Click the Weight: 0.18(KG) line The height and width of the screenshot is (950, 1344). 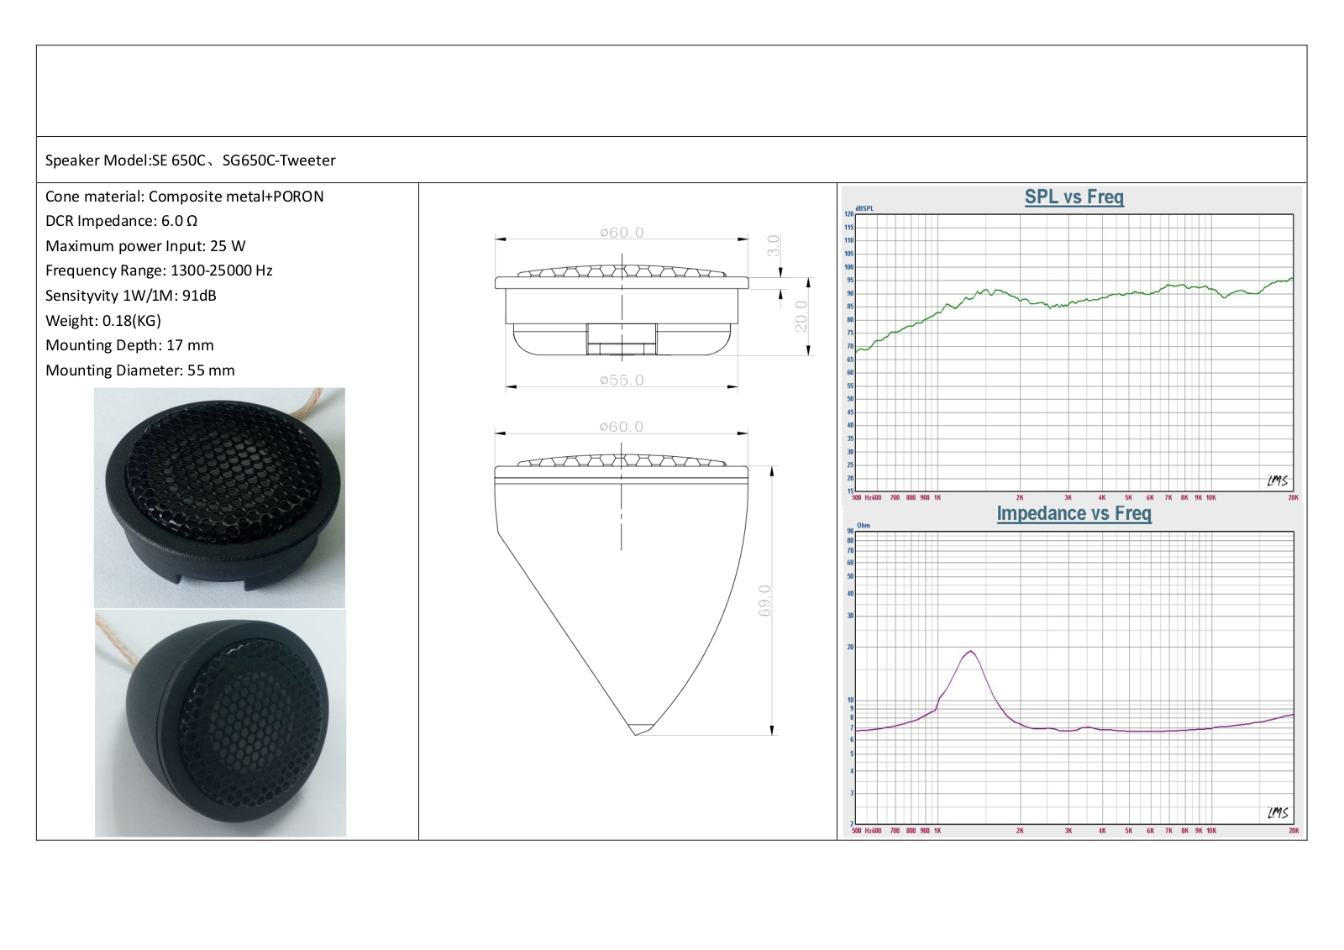(x=103, y=321)
